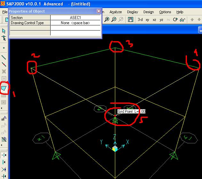
Task: Minimize the model view window
Action: coord(200,30)
